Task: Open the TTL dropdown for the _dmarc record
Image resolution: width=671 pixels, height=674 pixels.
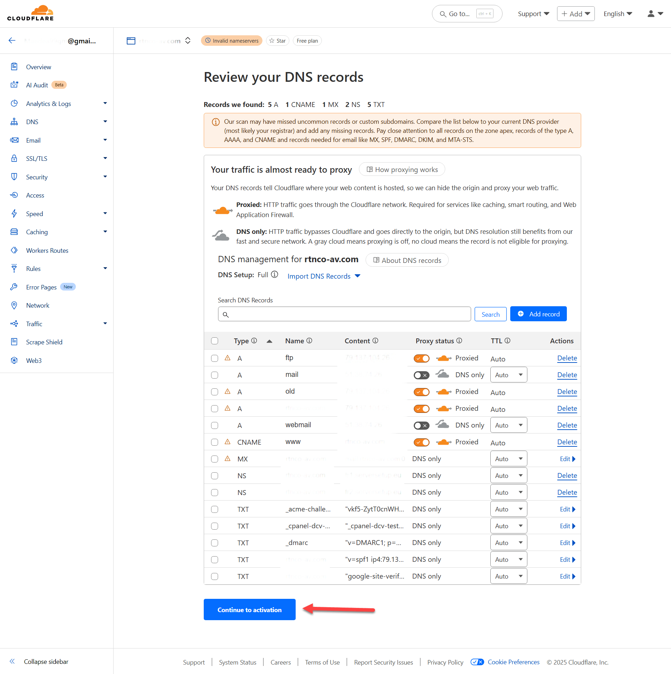Action: (508, 543)
